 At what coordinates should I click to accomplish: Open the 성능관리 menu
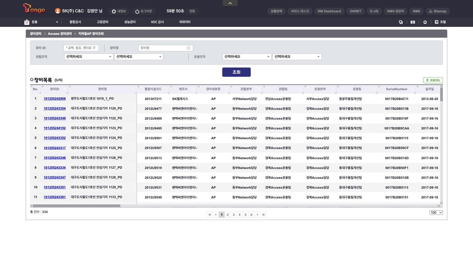coord(130,22)
